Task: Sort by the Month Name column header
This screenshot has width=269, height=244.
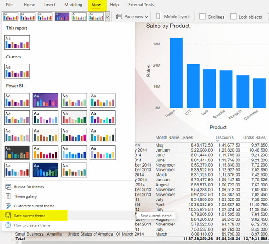Action: pos(167,137)
